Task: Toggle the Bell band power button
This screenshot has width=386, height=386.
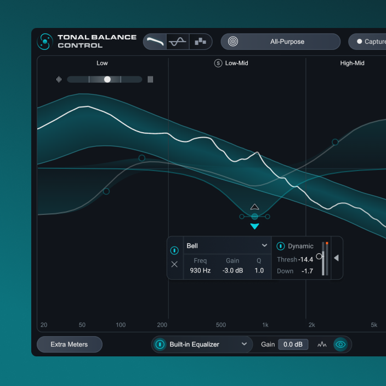Action: 174,250
